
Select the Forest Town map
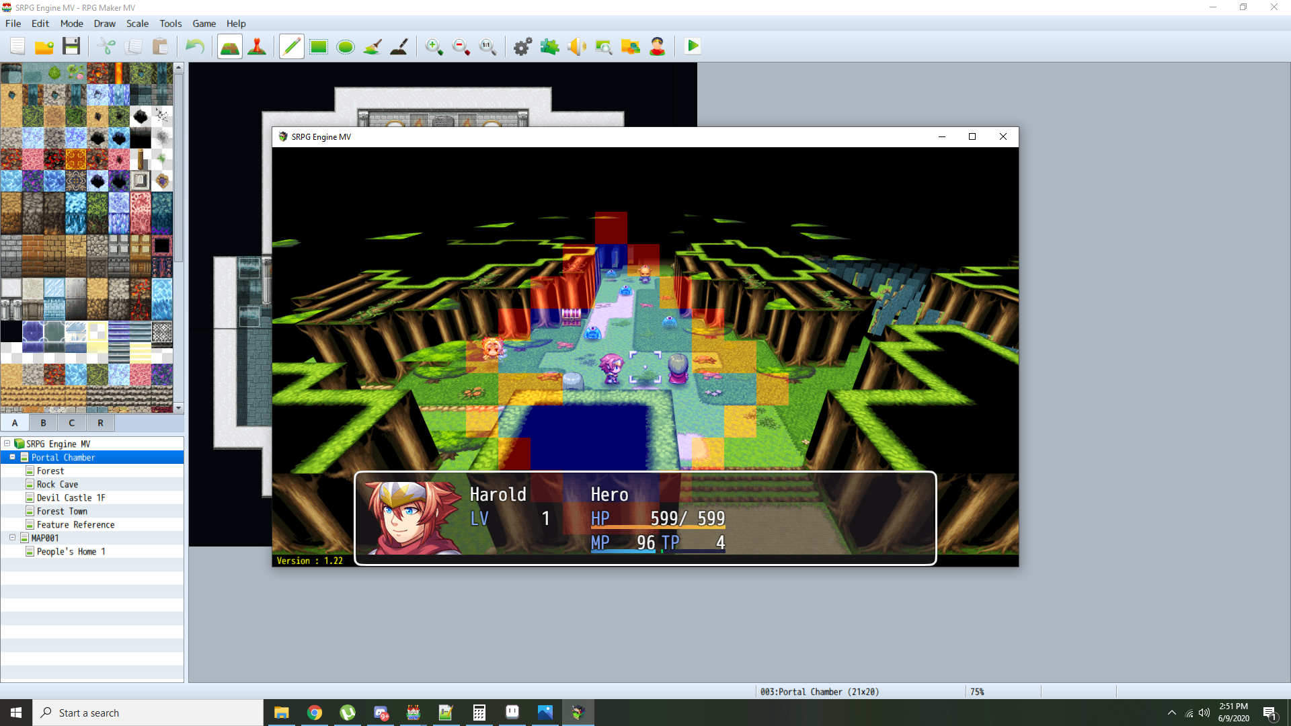coord(62,511)
